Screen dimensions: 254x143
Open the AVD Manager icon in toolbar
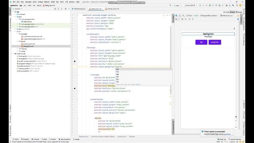(230, 5)
